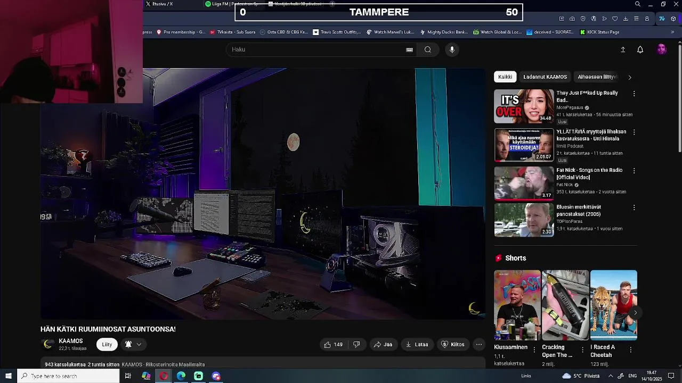
Task: Open They Just F**ked Up video thumbnail
Action: (524, 106)
